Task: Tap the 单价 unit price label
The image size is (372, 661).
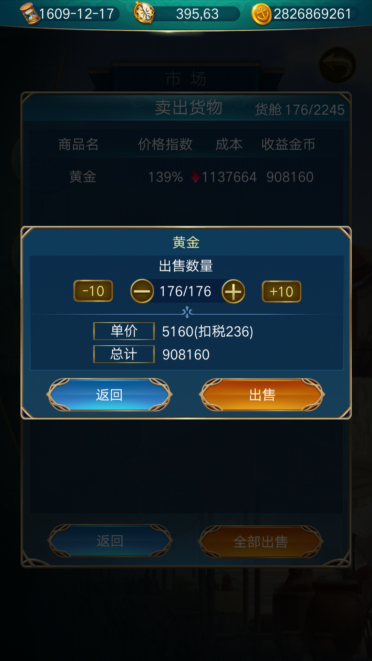Action: point(124,331)
